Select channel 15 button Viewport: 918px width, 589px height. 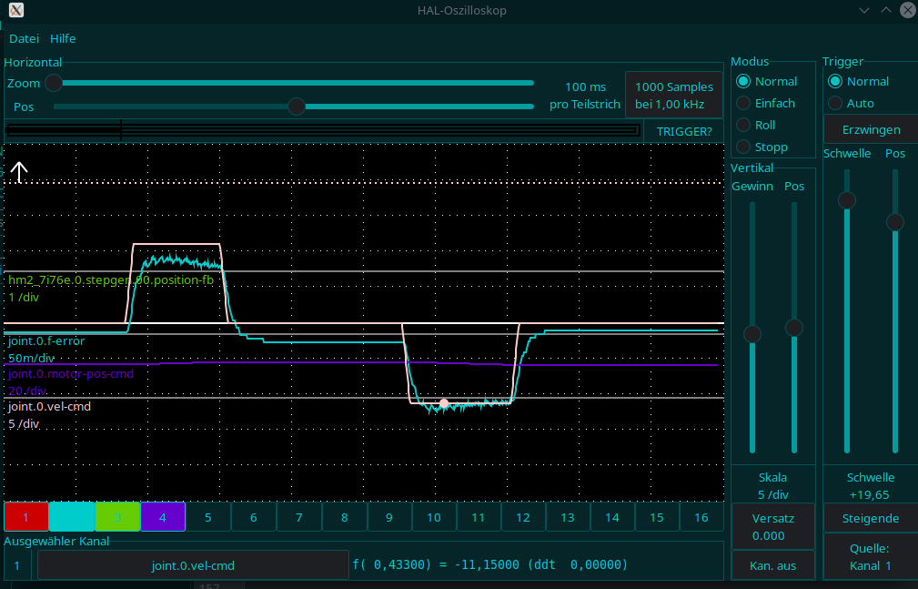(657, 517)
